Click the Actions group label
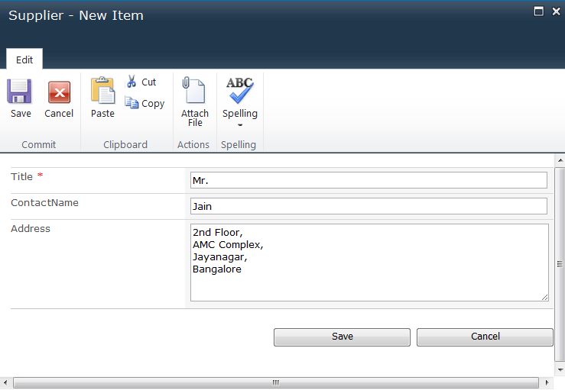Screen dimensions: 565x390 (x=193, y=145)
